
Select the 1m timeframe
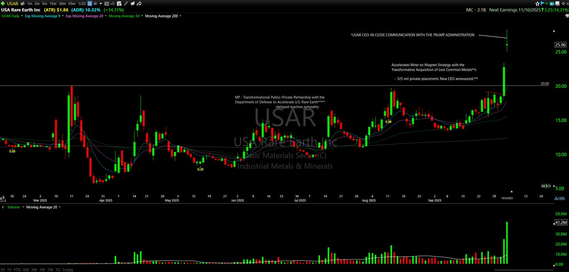(30, 4)
